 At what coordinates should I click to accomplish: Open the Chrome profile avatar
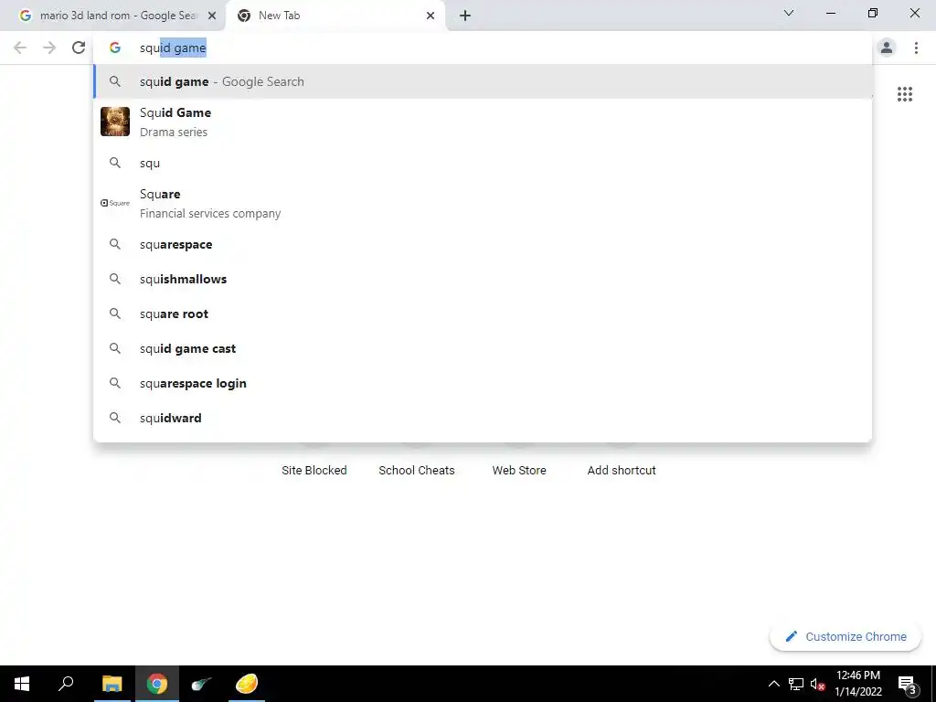point(887,48)
